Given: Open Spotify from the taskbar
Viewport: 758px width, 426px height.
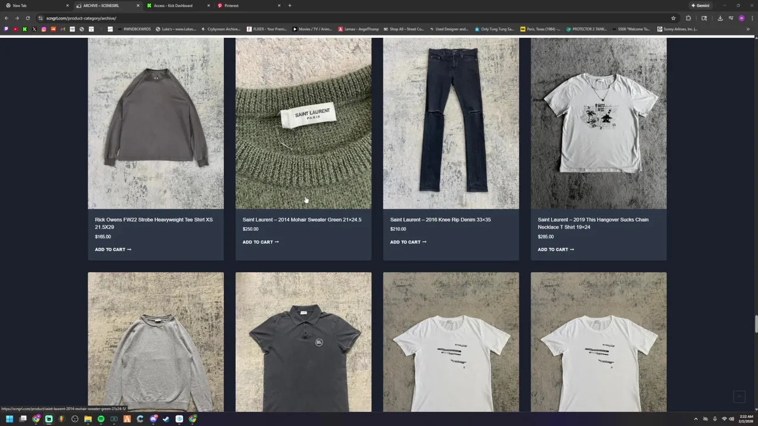Looking at the screenshot, I should [x=101, y=419].
